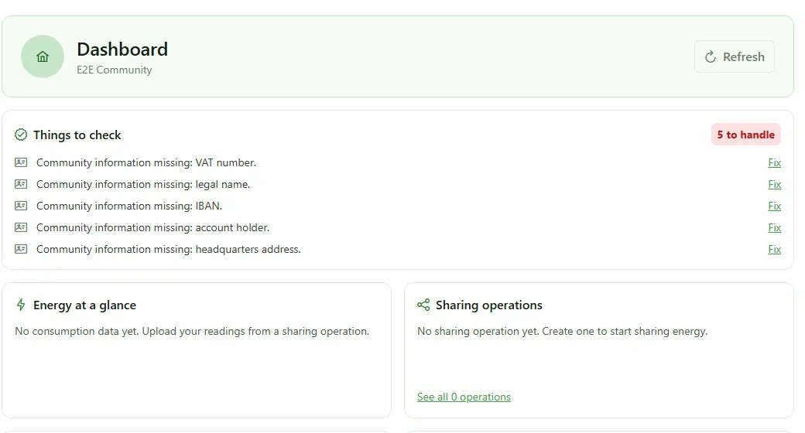Select text Community information missing: IBAN.
805x433 pixels.
tap(128, 206)
